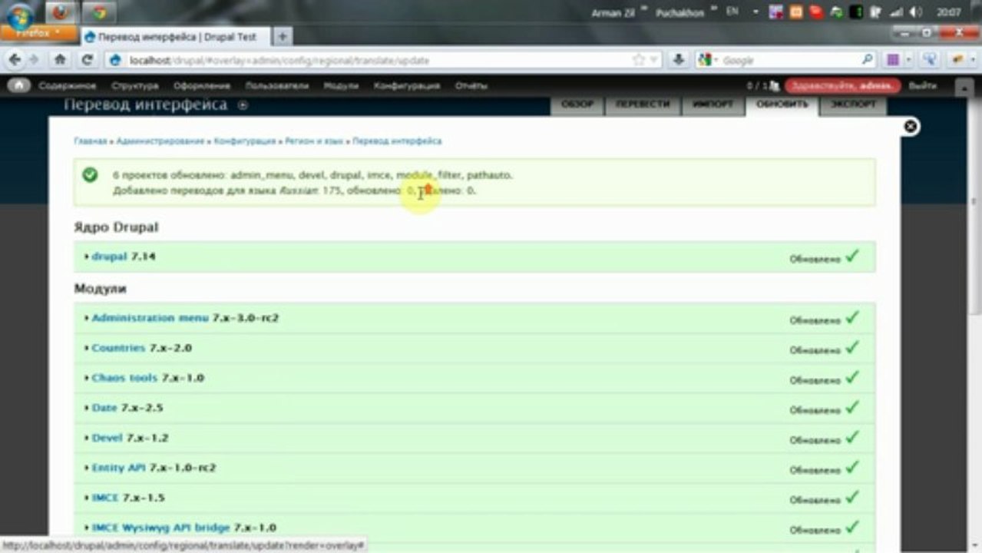
Task: Click the network signal tray icon
Action: click(x=895, y=12)
